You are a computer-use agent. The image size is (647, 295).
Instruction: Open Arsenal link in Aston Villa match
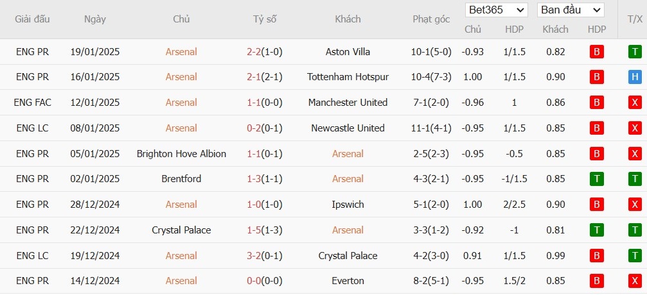click(x=182, y=52)
